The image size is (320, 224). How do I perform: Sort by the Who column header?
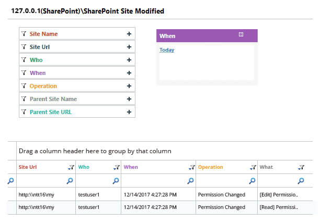pos(84,167)
